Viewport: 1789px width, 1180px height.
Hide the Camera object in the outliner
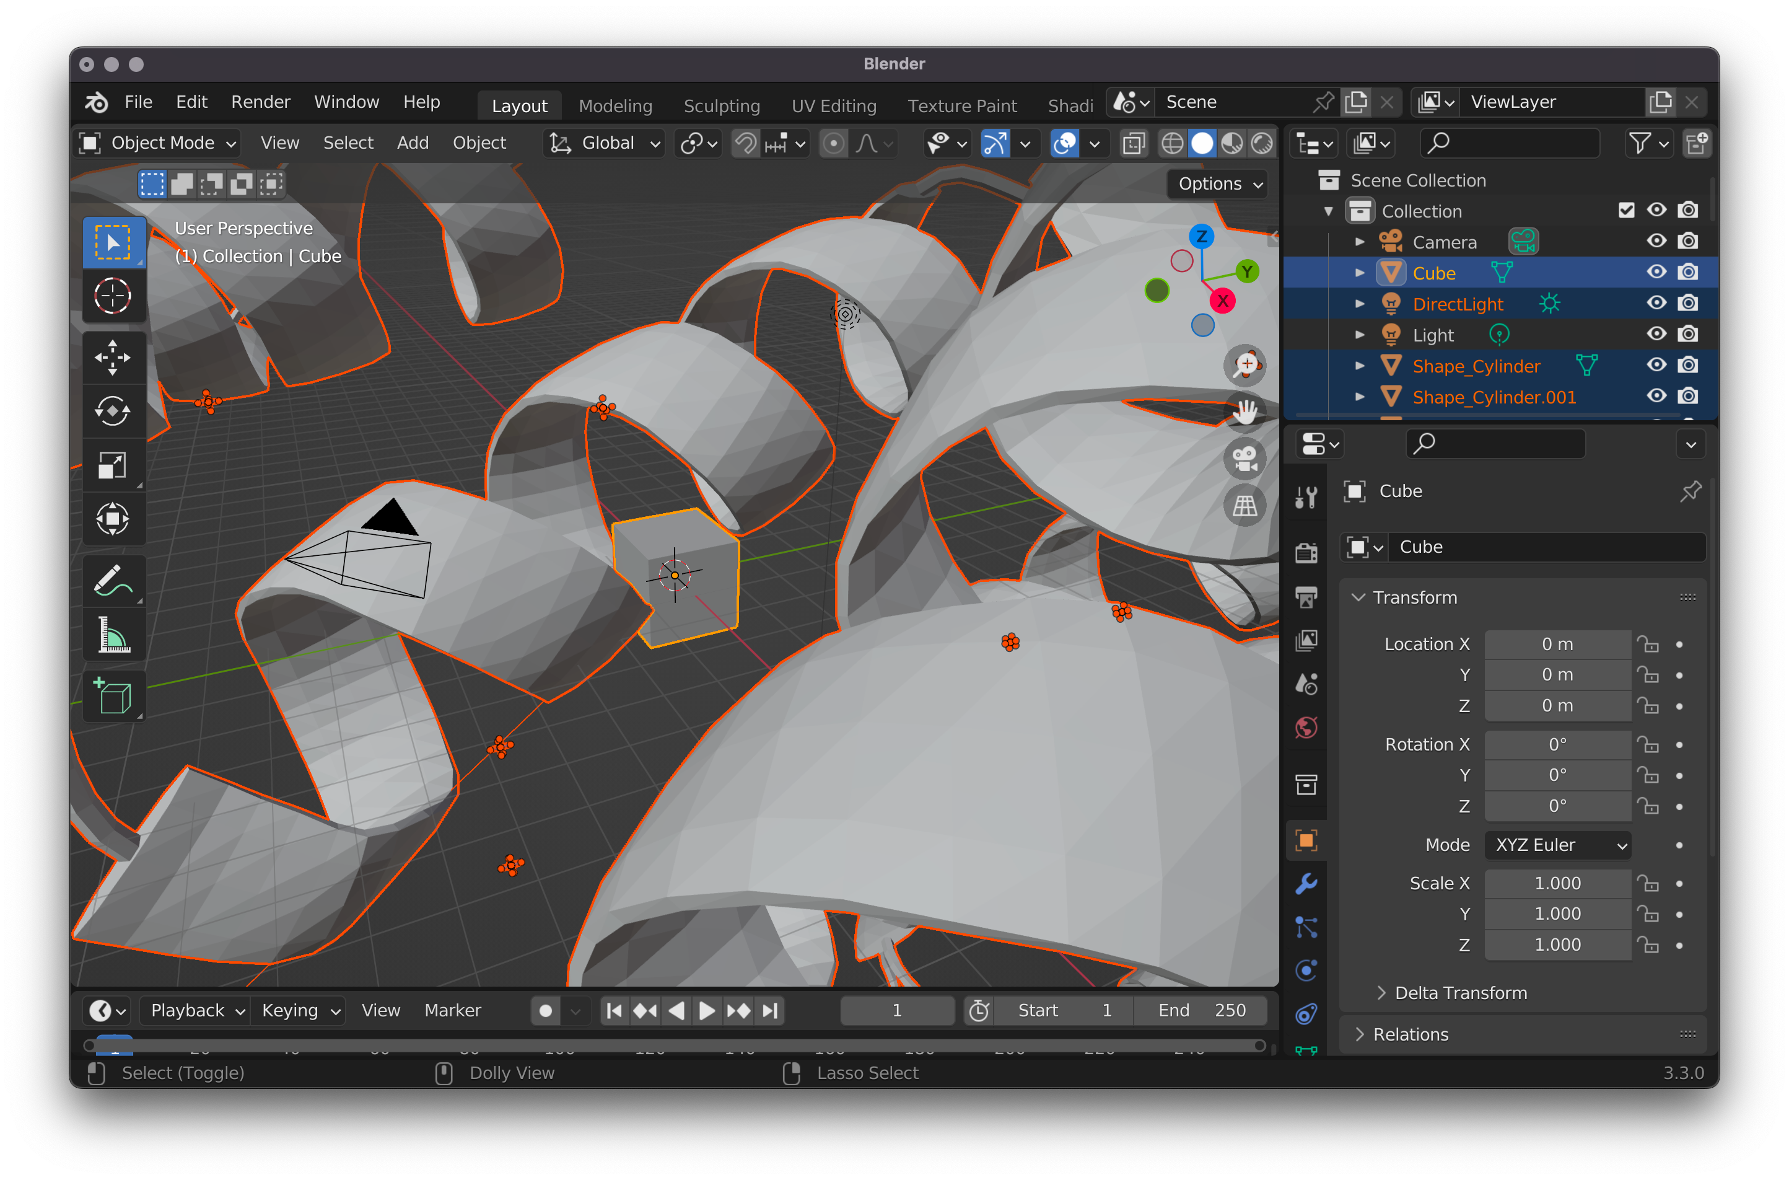coord(1656,242)
